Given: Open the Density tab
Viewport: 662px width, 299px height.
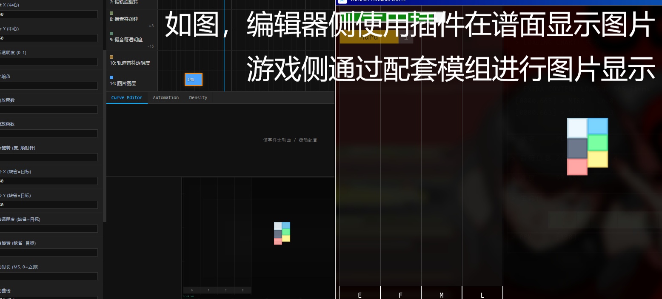Looking at the screenshot, I should point(198,97).
